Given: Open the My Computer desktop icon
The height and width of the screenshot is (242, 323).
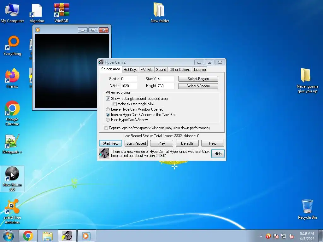Looking at the screenshot, I should (12, 13).
